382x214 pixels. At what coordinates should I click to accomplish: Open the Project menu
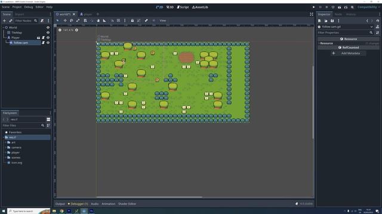tap(17, 7)
